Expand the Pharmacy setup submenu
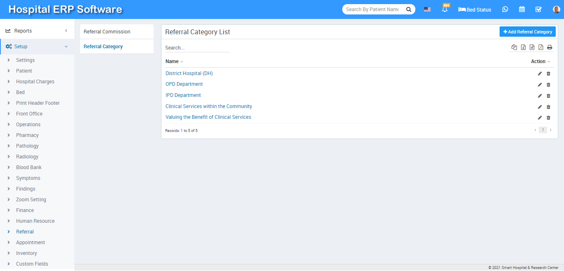 coord(27,135)
